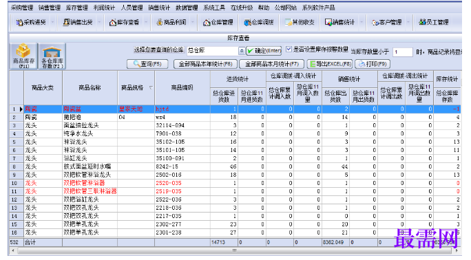Click the horizontal scrollbar thumb
The width and height of the screenshot is (471, 260).
tap(234, 250)
